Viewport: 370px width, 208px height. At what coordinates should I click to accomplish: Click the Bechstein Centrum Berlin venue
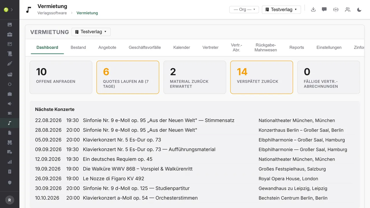pos(293,198)
